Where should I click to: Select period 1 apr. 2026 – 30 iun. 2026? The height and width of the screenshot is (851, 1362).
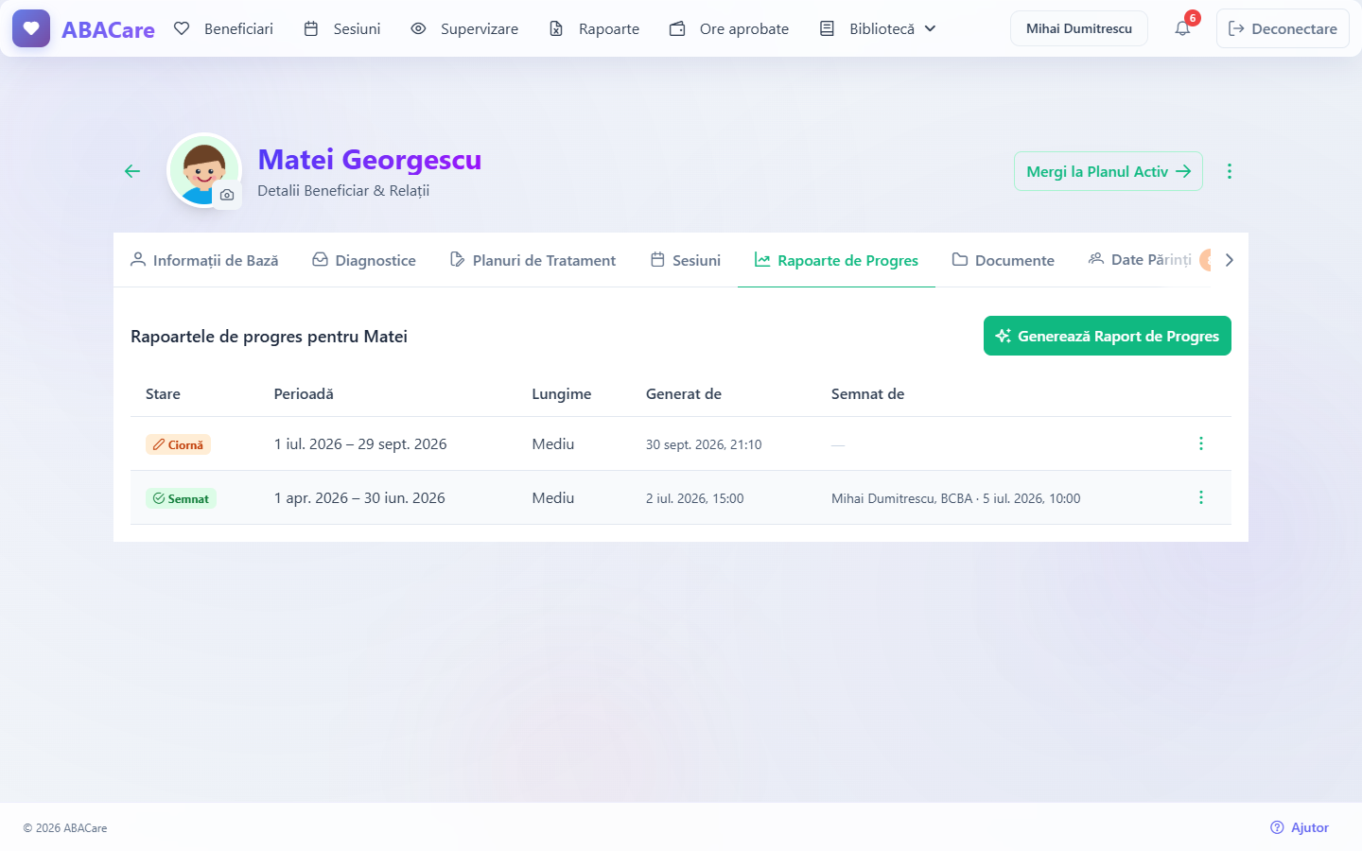coord(359,497)
